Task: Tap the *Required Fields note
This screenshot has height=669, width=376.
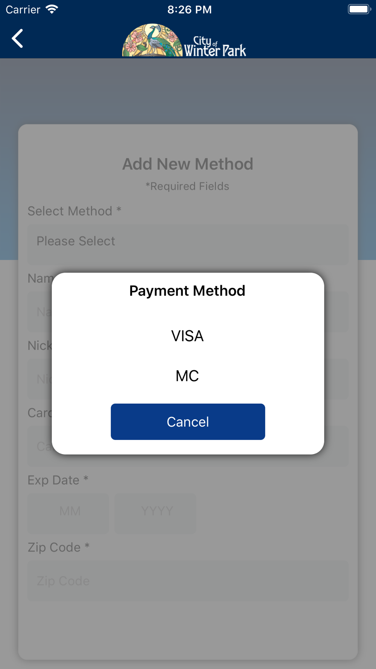Action: [187, 186]
